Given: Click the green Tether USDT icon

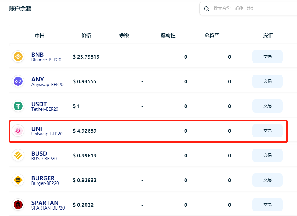Looking at the screenshot, I should click(x=18, y=106).
